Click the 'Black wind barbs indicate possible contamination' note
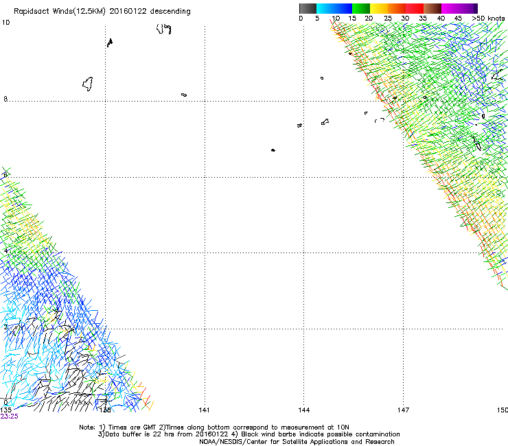 click(x=321, y=434)
